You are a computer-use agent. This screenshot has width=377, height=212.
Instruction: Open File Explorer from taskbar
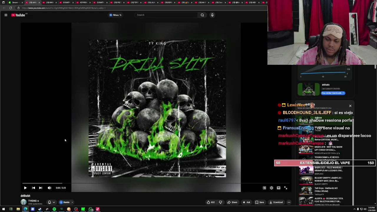(x=18, y=209)
